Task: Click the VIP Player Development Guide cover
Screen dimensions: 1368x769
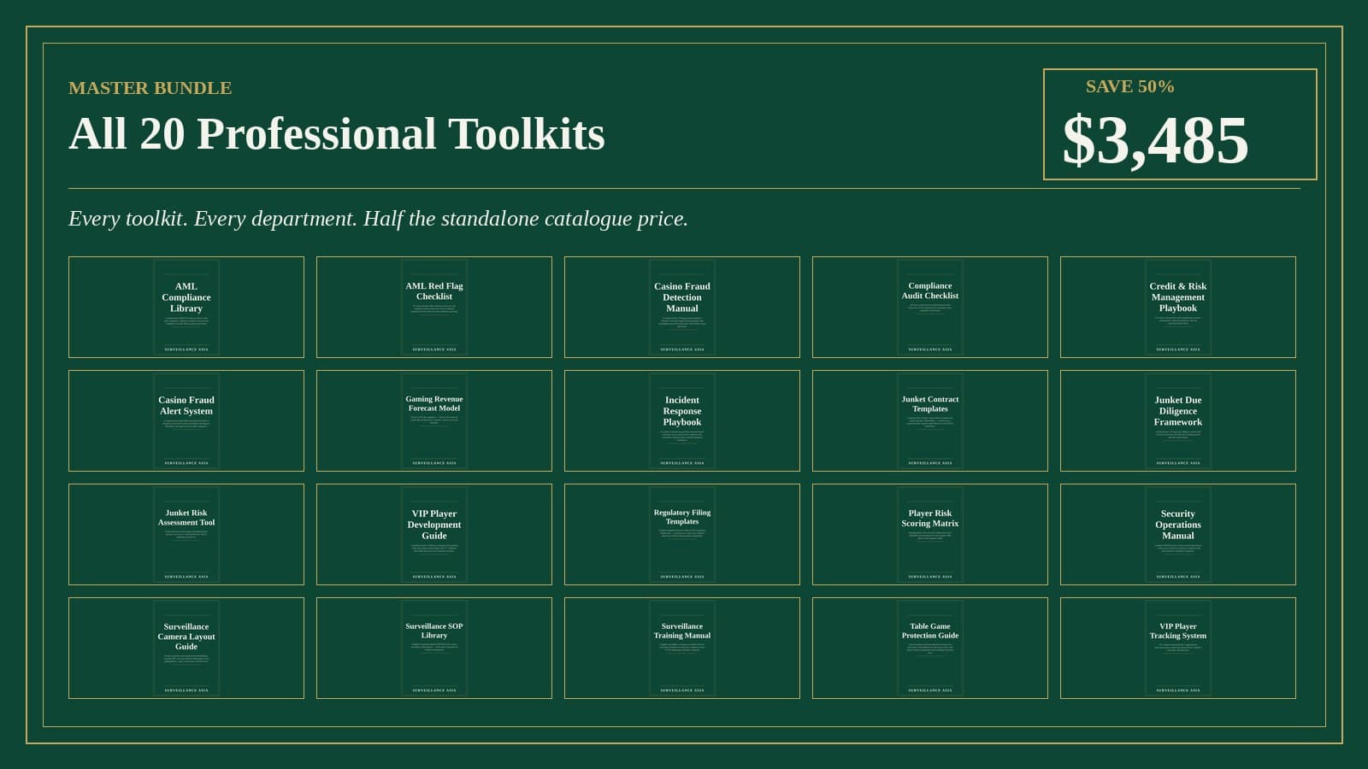Action: click(434, 534)
